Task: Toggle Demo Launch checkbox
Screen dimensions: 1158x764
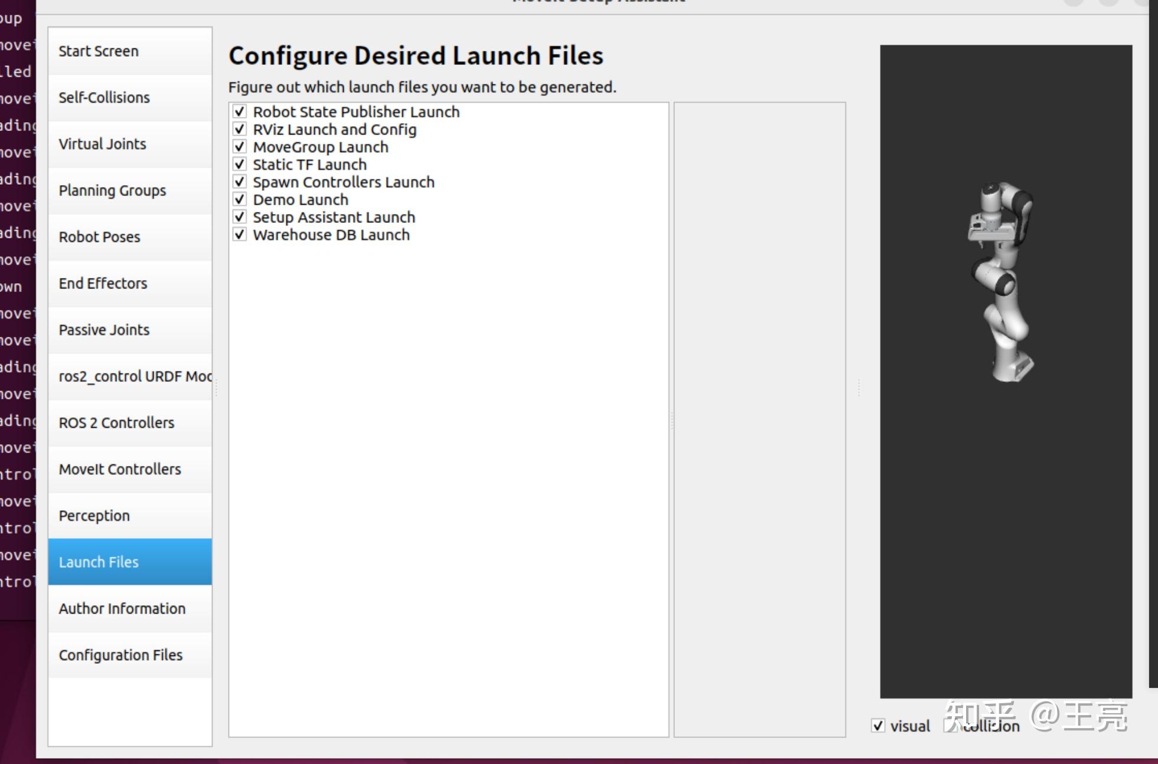Action: (239, 199)
